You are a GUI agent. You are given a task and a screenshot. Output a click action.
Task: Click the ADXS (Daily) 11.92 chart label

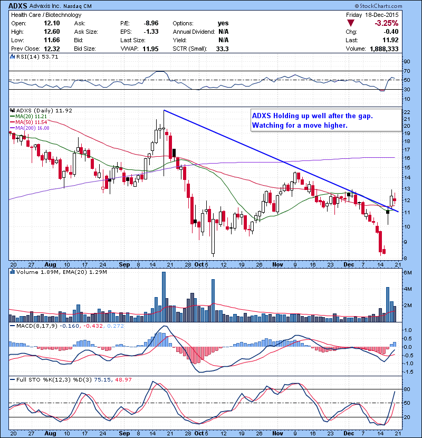44,111
